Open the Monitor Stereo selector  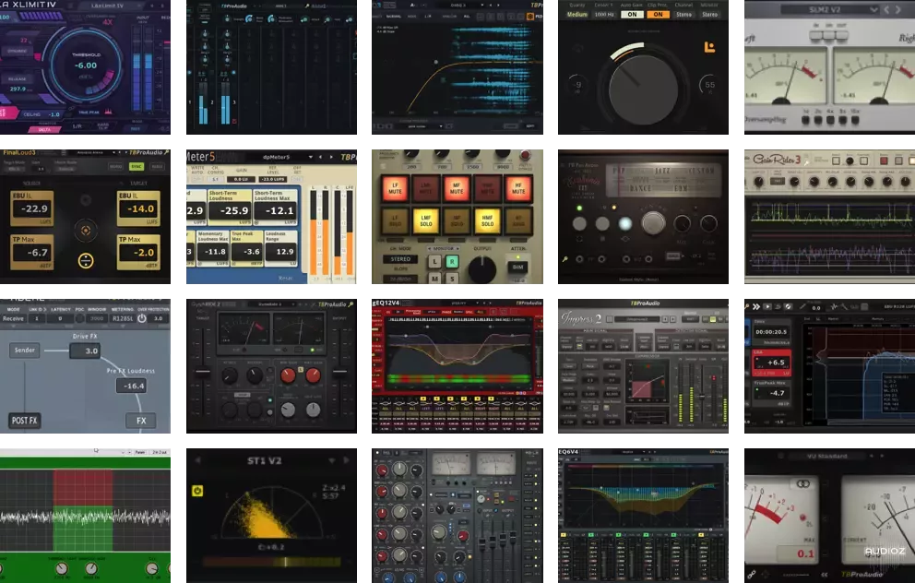[709, 14]
